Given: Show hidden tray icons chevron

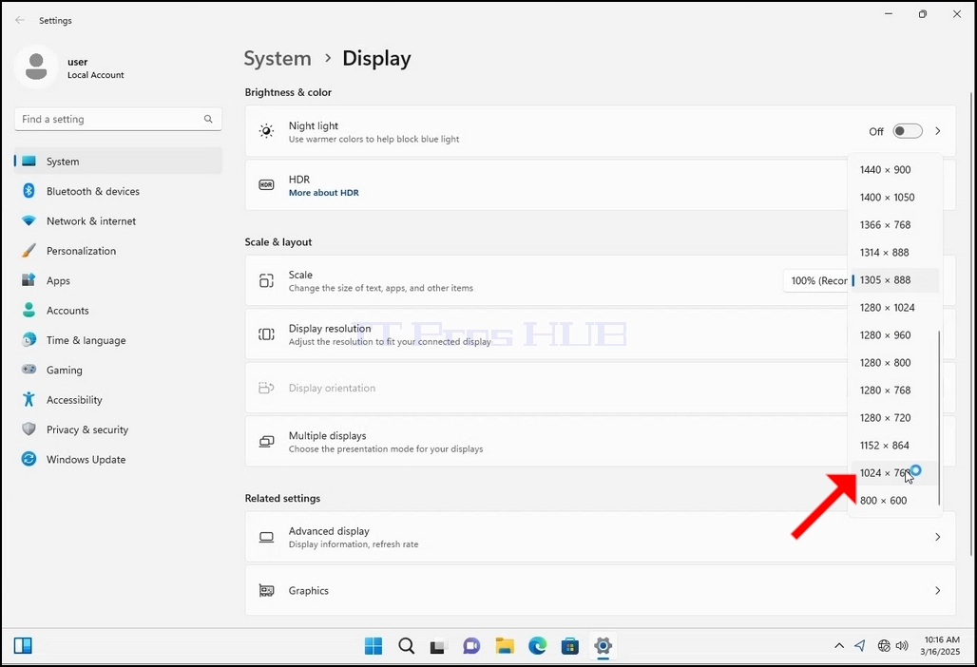Looking at the screenshot, I should tap(839, 646).
